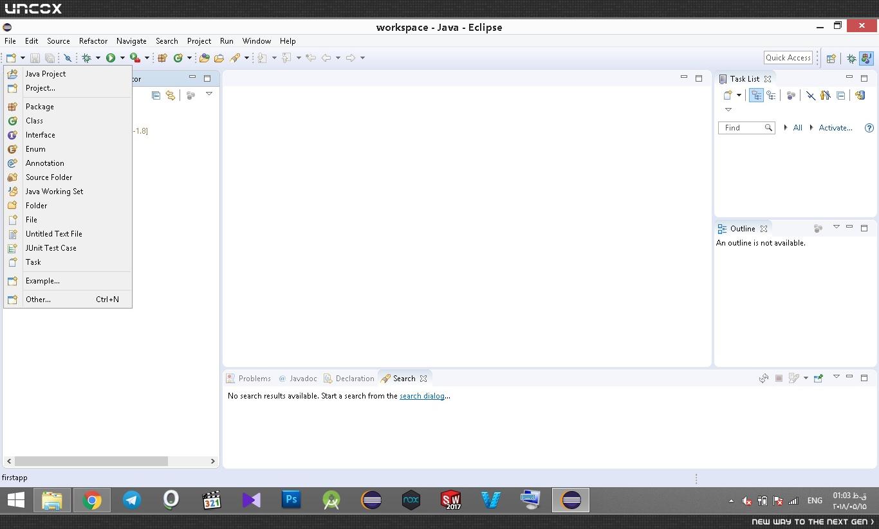Expand the New Java Class dropdown arrow
879x529 pixels.
pos(189,58)
